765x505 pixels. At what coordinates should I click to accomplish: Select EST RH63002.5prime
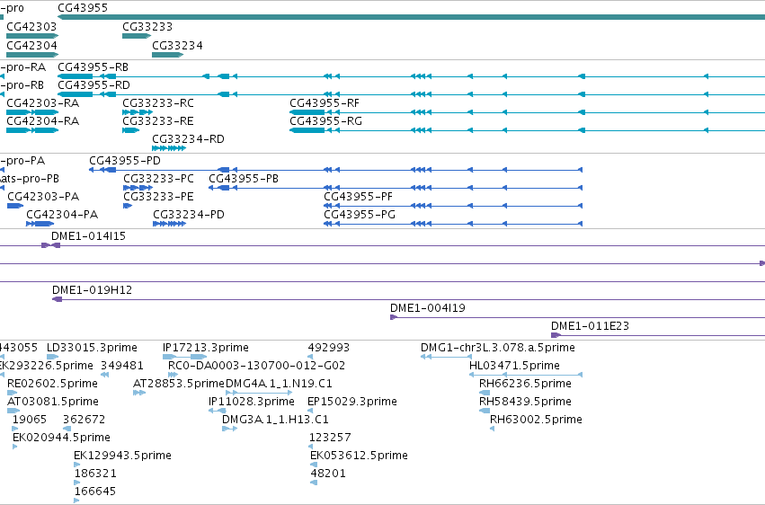tap(493, 430)
